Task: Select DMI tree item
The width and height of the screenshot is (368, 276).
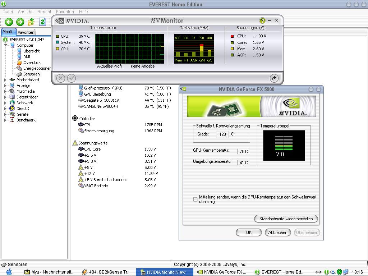Action: point(27,57)
